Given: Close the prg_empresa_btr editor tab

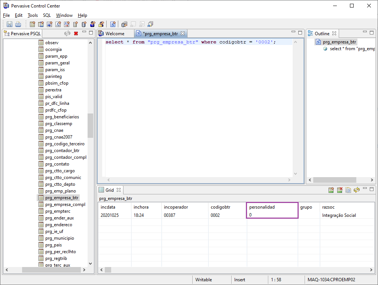Looking at the screenshot, I should [183, 33].
